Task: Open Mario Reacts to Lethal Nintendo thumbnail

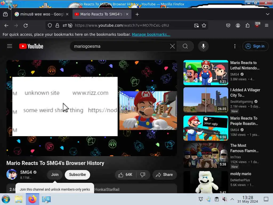Action: click(x=206, y=73)
